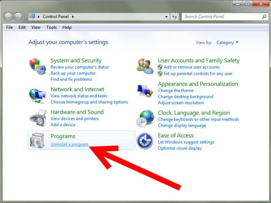Open the User Accounts people icon
This screenshot has width=271, height=203.
click(145, 66)
